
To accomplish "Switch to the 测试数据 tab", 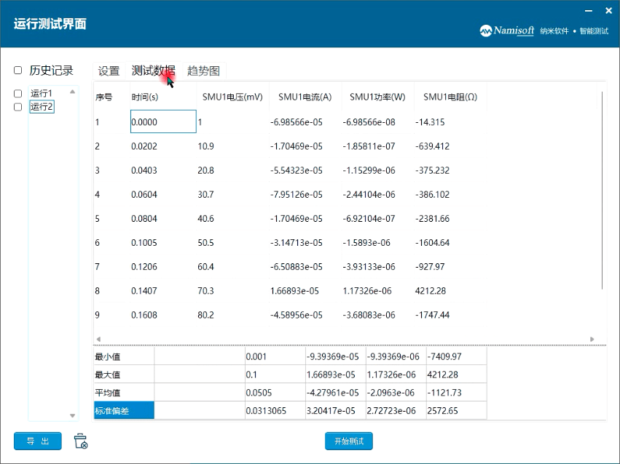I will coord(153,71).
